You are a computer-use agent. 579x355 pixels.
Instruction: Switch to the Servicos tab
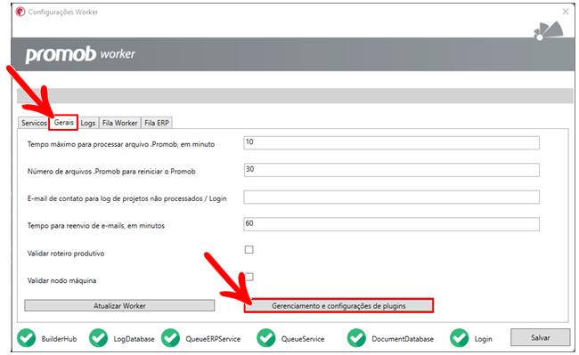click(34, 123)
